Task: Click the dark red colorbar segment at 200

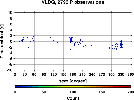Action: 128,87
